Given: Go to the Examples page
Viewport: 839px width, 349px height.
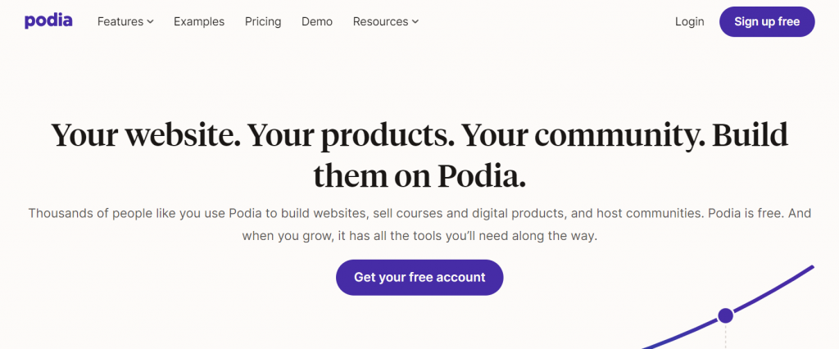Looking at the screenshot, I should coord(199,22).
